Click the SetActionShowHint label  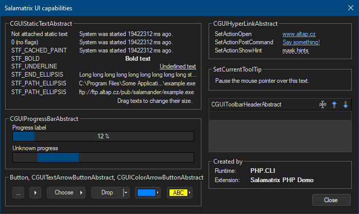[x=238, y=50]
